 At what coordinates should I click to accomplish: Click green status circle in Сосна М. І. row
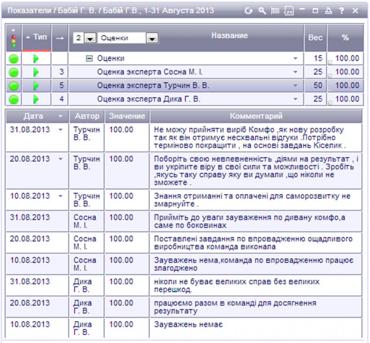click(14, 72)
